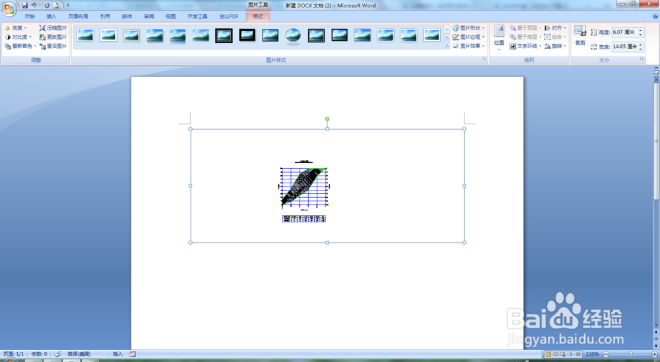
Task: Click the zoom in plus button
Action: point(655,354)
